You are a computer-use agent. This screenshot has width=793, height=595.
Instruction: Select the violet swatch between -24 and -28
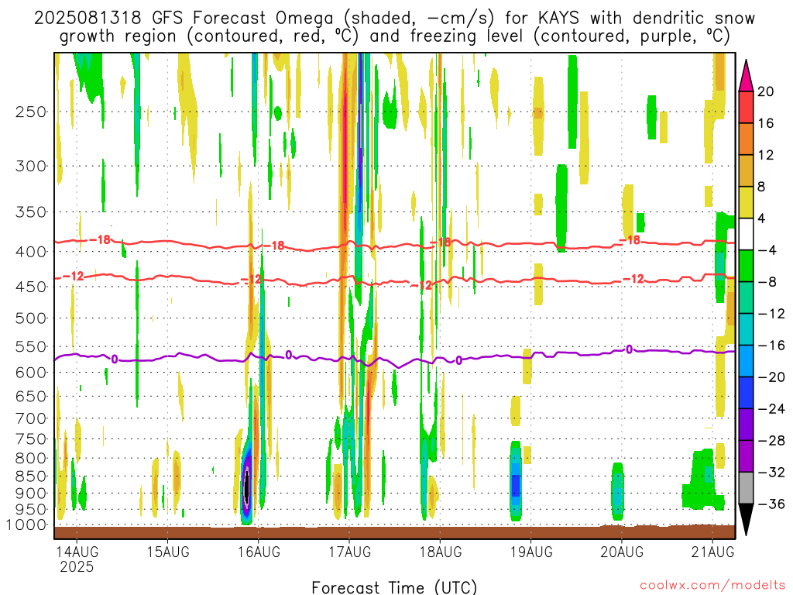pos(746,425)
